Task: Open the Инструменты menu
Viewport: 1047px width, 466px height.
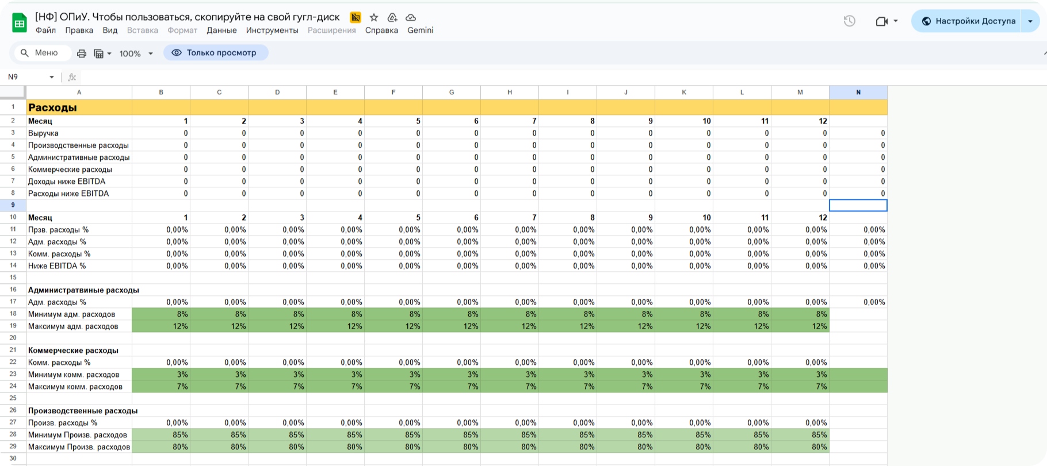Action: (272, 30)
